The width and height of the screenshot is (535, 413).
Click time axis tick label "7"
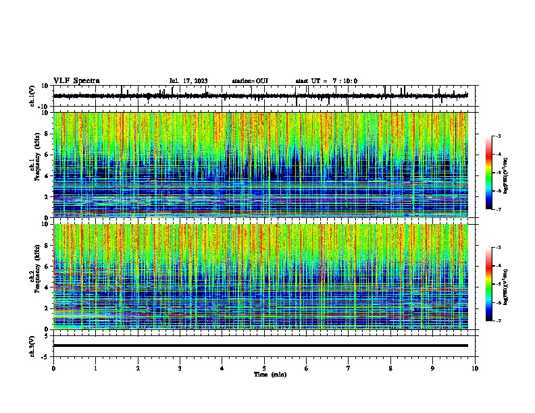point(349,368)
